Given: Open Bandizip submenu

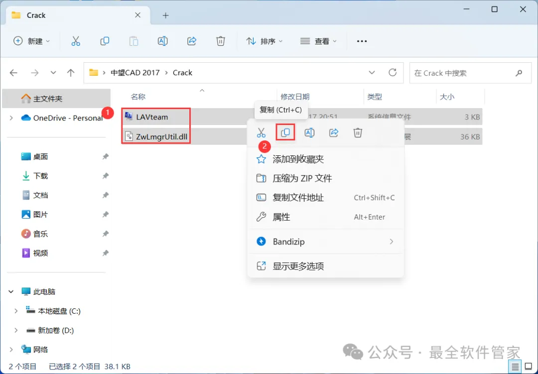Looking at the screenshot, I should click(326, 242).
